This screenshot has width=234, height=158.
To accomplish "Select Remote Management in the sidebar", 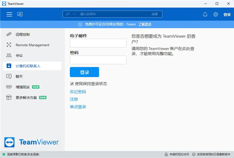I will pos(32,45).
